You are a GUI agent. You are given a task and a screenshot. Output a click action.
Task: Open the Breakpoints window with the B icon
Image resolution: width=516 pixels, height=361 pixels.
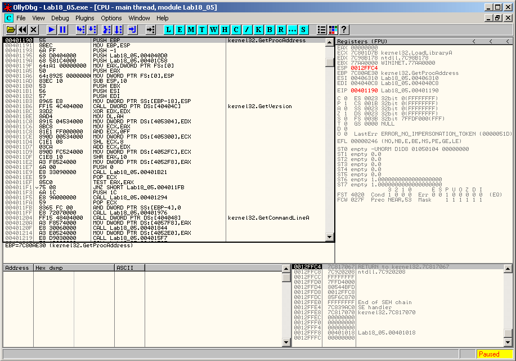tap(270, 29)
